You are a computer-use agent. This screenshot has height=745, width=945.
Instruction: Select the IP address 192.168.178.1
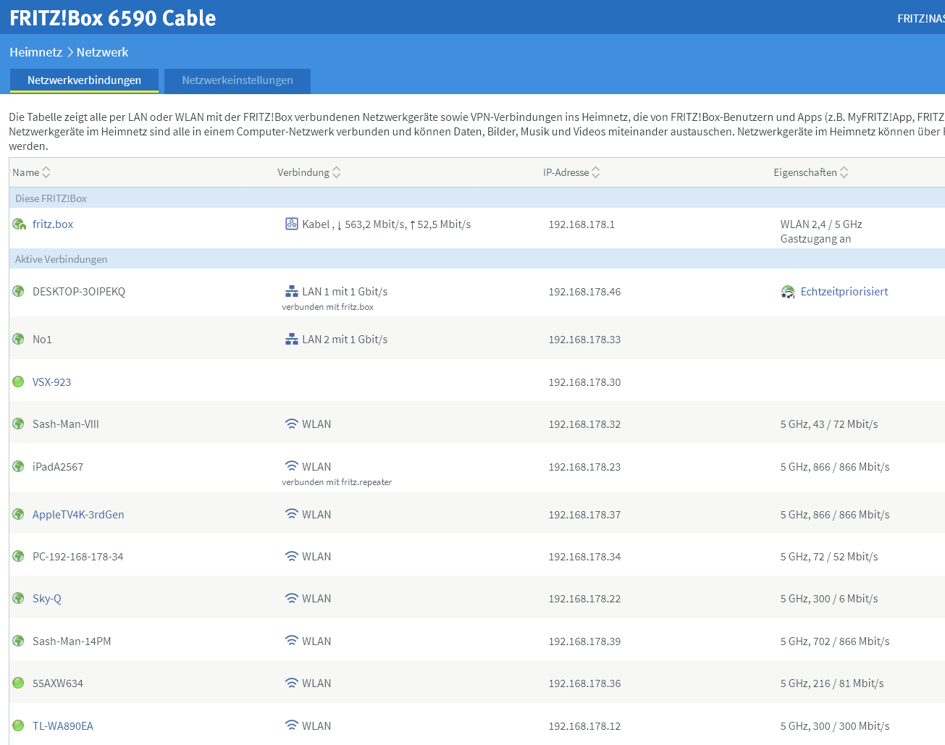581,224
